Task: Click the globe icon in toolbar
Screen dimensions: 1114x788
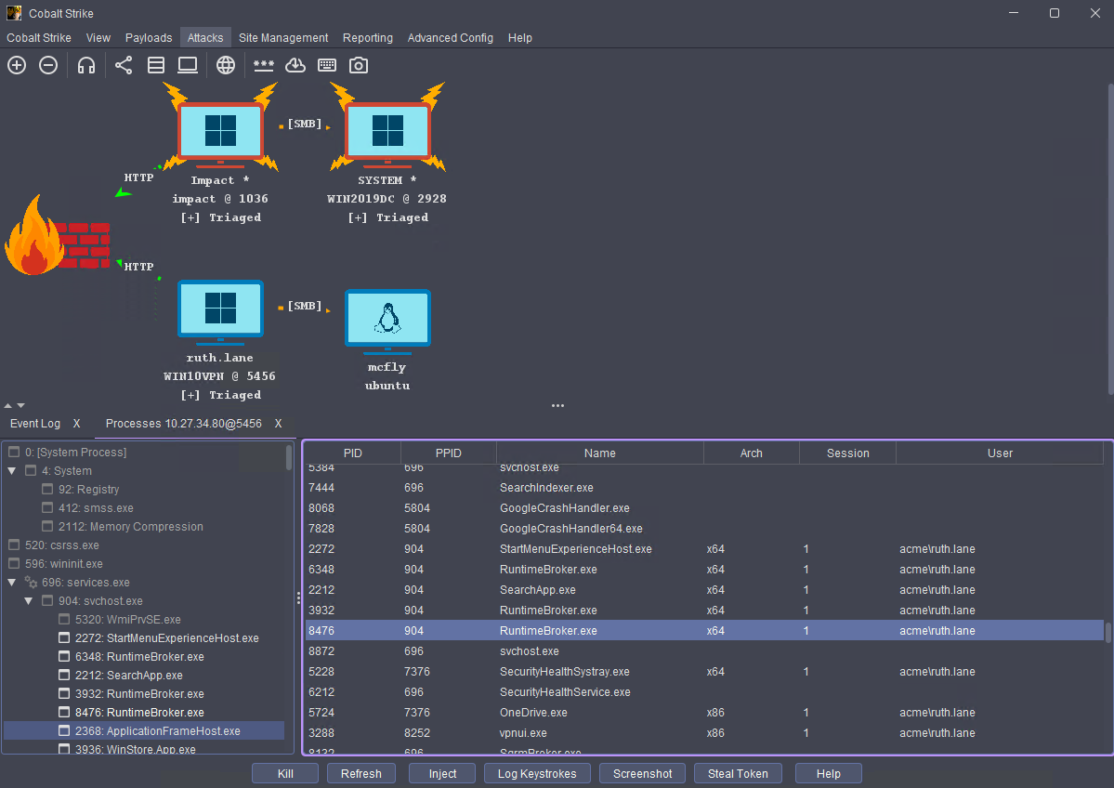Action: point(226,65)
